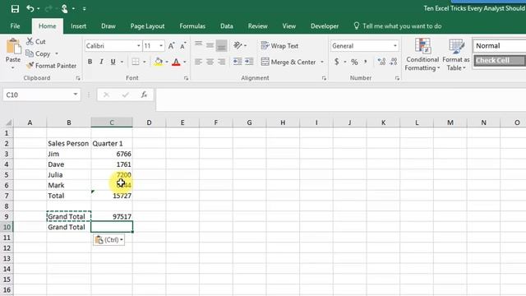Image resolution: width=526 pixels, height=296 pixels.
Task: Switch to the Formulas tab
Action: click(192, 26)
